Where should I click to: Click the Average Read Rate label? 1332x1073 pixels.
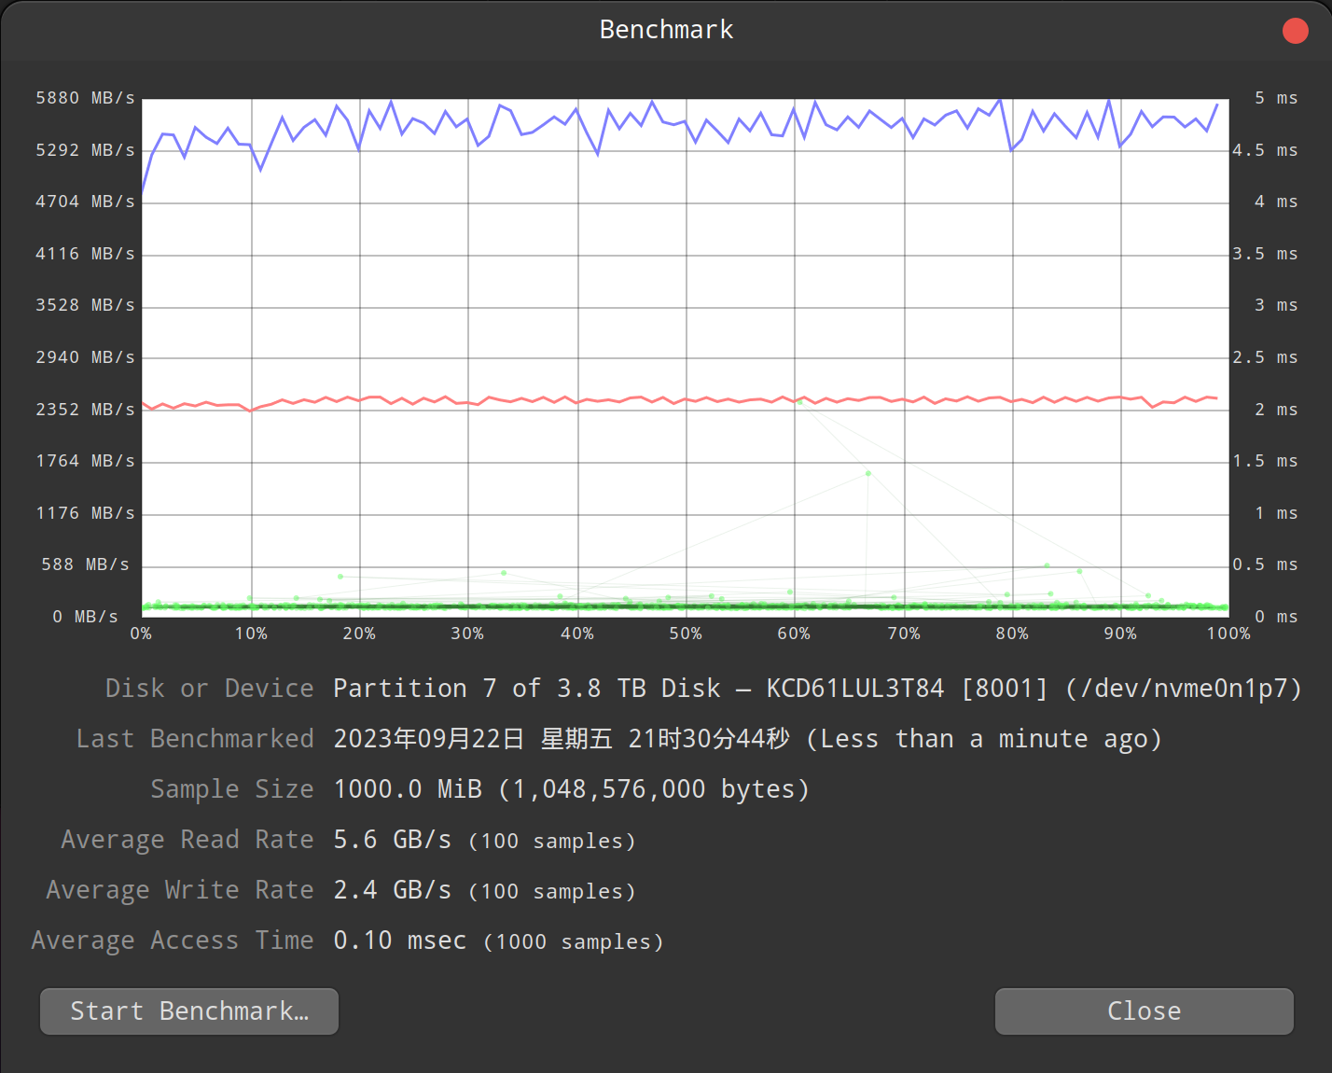(187, 840)
